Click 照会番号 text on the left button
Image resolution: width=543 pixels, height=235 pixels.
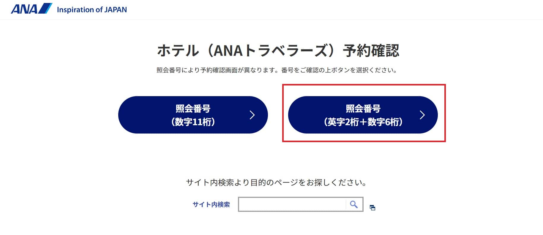click(x=193, y=109)
